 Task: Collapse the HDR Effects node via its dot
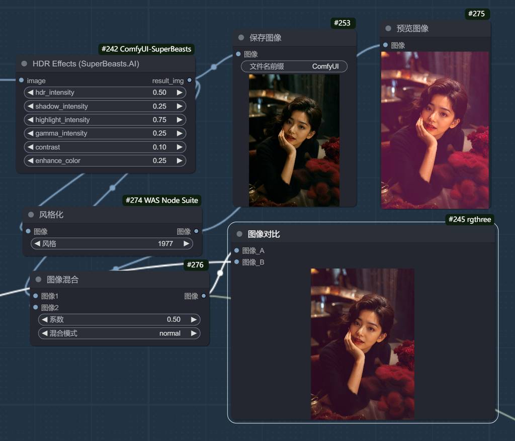[x=24, y=64]
